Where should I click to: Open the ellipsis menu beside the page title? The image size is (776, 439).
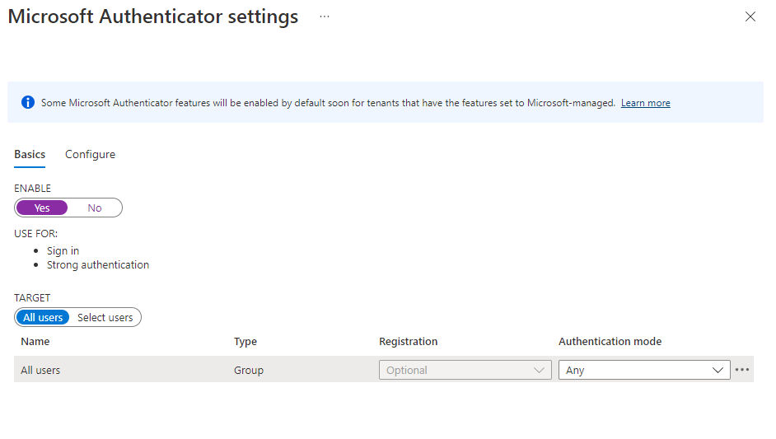click(325, 16)
